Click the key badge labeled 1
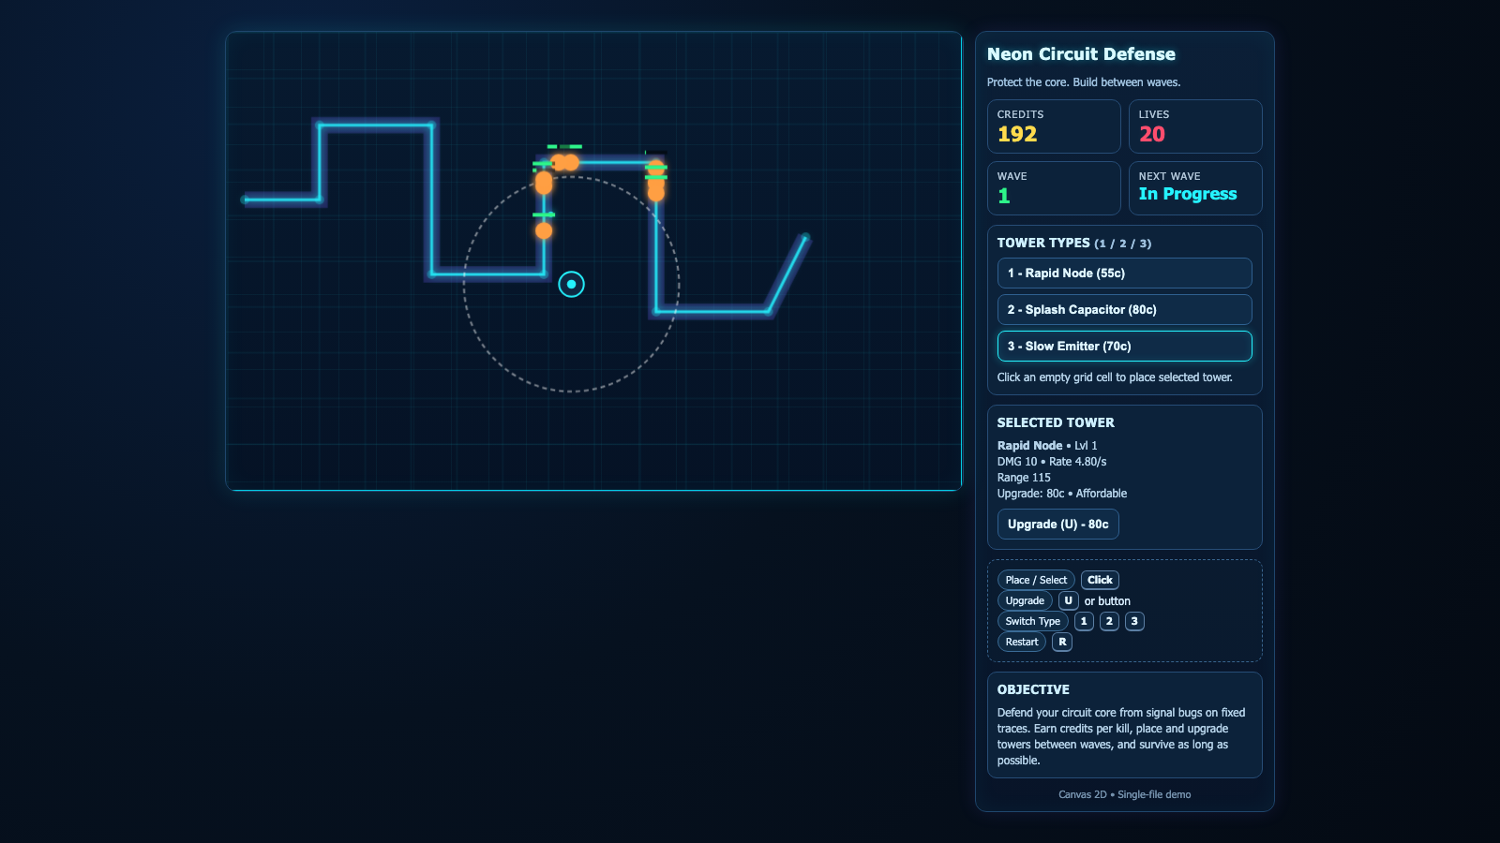 [1084, 622]
